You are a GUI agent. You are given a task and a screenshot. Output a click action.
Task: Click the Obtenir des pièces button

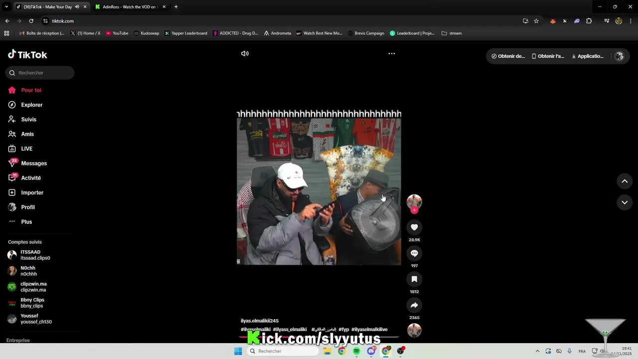[508, 56]
